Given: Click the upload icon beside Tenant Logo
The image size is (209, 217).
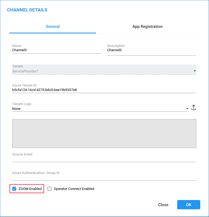Looking at the screenshot, I should click(194, 107).
